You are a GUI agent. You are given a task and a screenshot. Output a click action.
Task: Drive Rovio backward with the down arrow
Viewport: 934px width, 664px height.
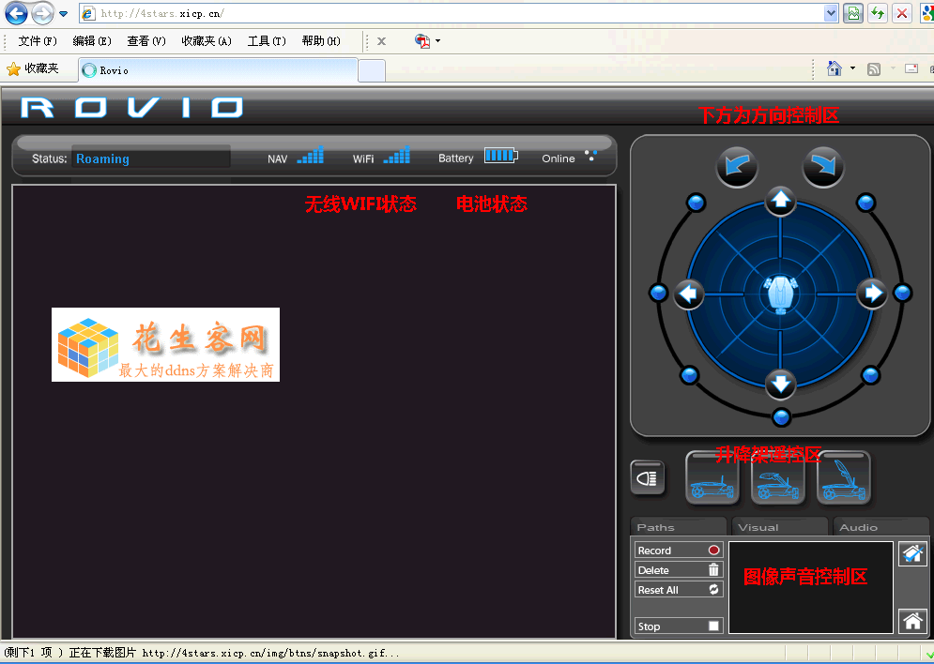click(780, 384)
